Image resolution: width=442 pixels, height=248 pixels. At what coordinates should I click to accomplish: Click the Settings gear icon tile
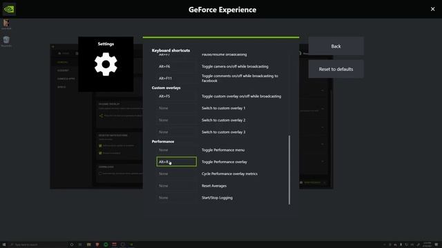(x=106, y=64)
